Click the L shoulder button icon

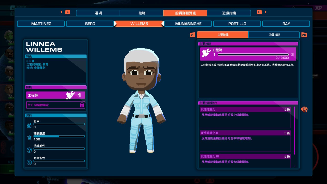pyautogui.click(x=67, y=12)
